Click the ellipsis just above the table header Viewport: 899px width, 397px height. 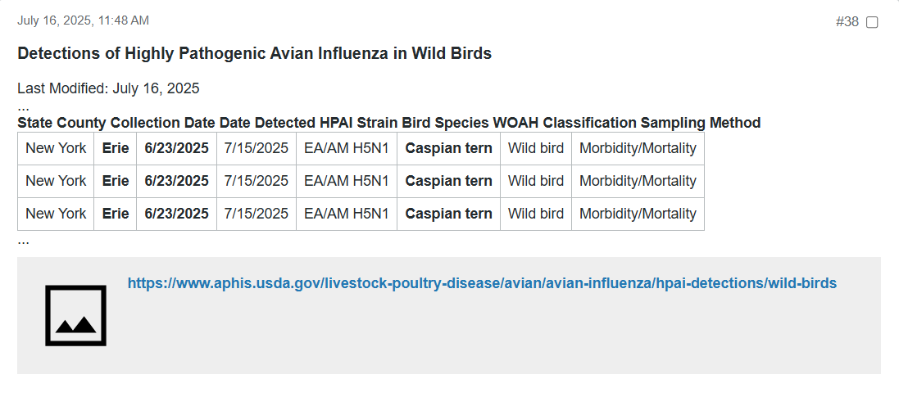click(x=23, y=108)
